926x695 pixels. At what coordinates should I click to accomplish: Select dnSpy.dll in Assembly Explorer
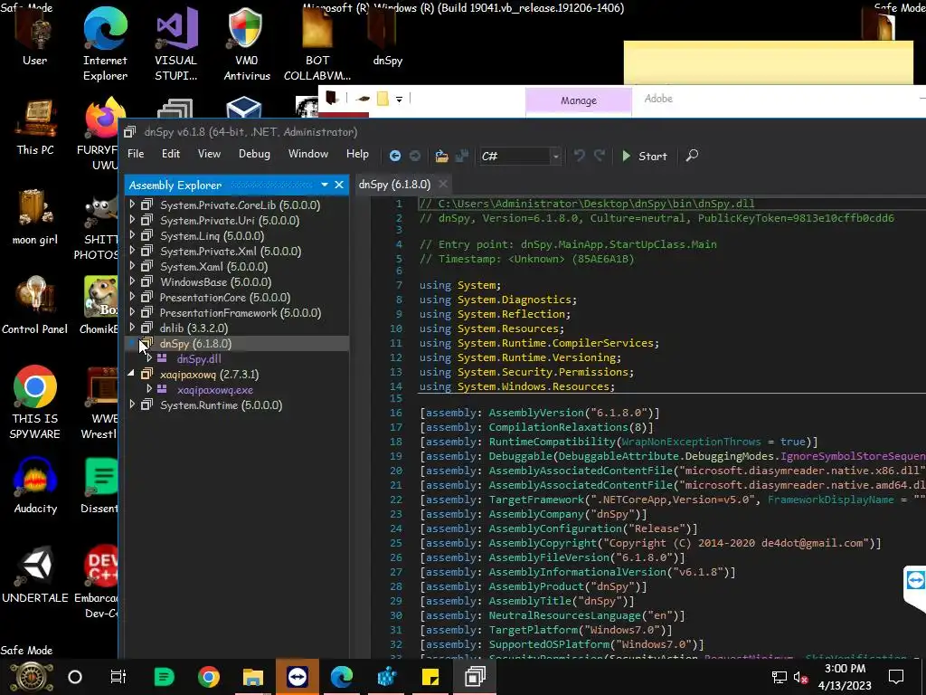[x=199, y=358]
